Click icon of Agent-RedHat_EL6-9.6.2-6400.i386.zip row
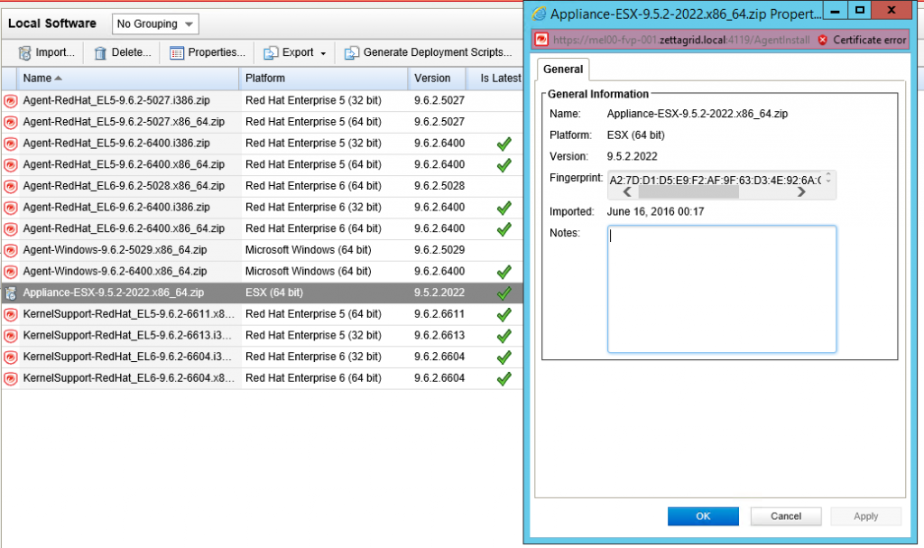This screenshot has width=924, height=548. [11, 208]
